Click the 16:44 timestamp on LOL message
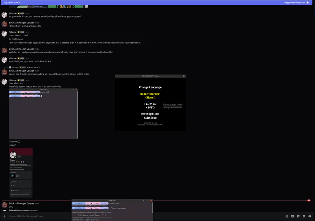Screen dimensions: 315x221 [x=37, y=204]
